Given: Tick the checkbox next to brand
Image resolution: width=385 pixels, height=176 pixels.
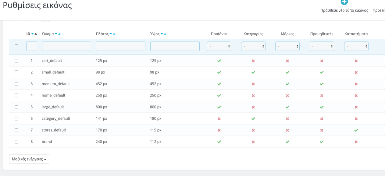Looking at the screenshot, I should tap(16, 142).
